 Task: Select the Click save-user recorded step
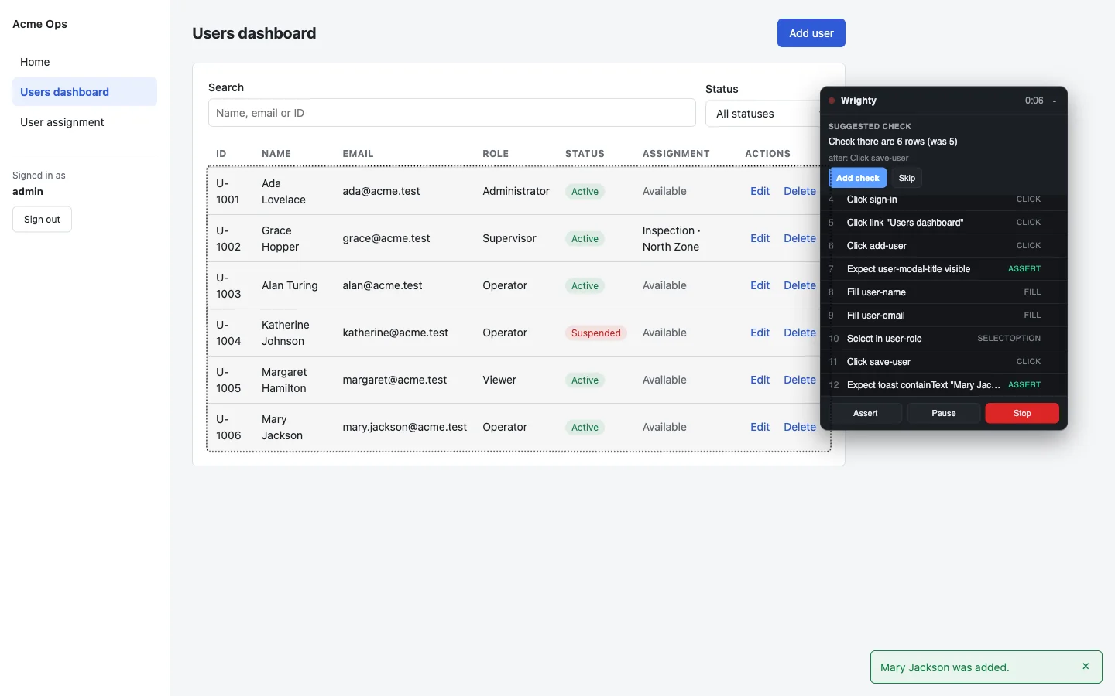943,362
